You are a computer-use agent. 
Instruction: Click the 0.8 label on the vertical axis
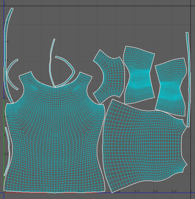[6, 42]
